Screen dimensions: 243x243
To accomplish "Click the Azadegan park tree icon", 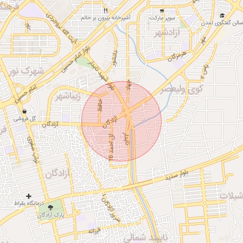I will [x=50, y=207].
